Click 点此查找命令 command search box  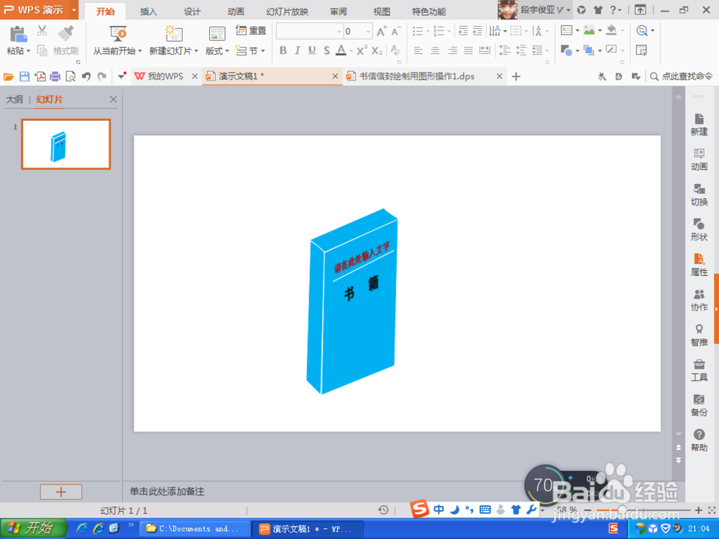(x=682, y=77)
